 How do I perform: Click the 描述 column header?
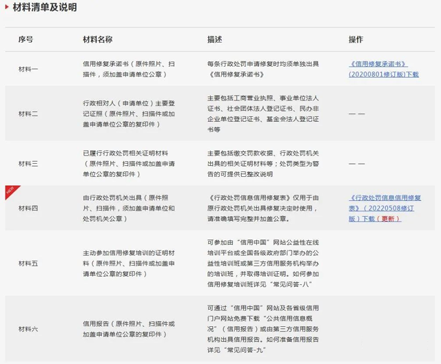tap(214, 39)
